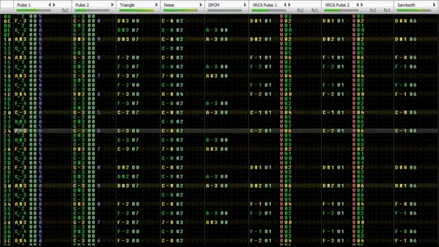The image size is (439, 247).
Task: Click the Pulse 1 volume meter
Action: (x=34, y=10)
